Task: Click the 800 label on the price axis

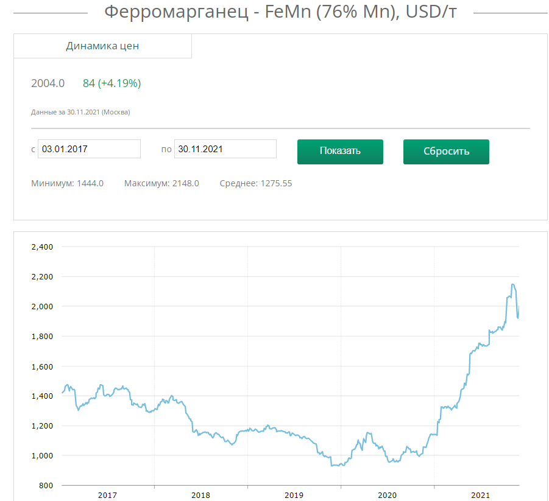Action: 46,485
